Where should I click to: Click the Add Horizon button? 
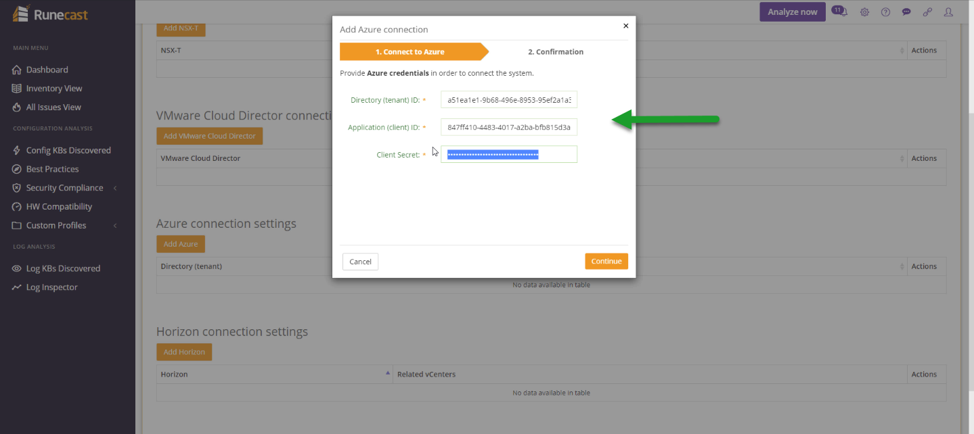184,352
